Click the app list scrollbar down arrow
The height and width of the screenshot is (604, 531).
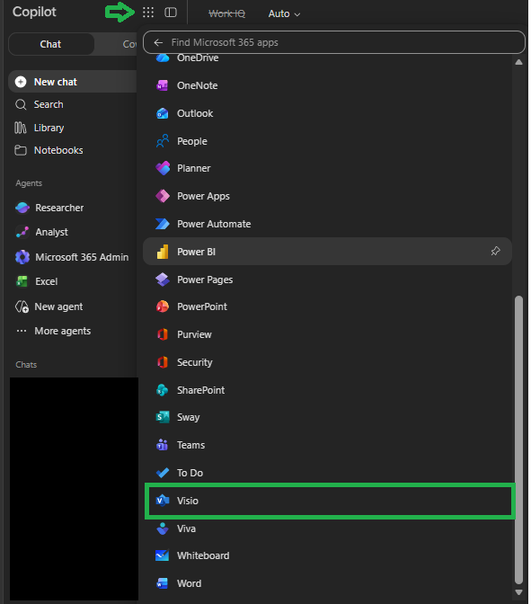[x=518, y=592]
